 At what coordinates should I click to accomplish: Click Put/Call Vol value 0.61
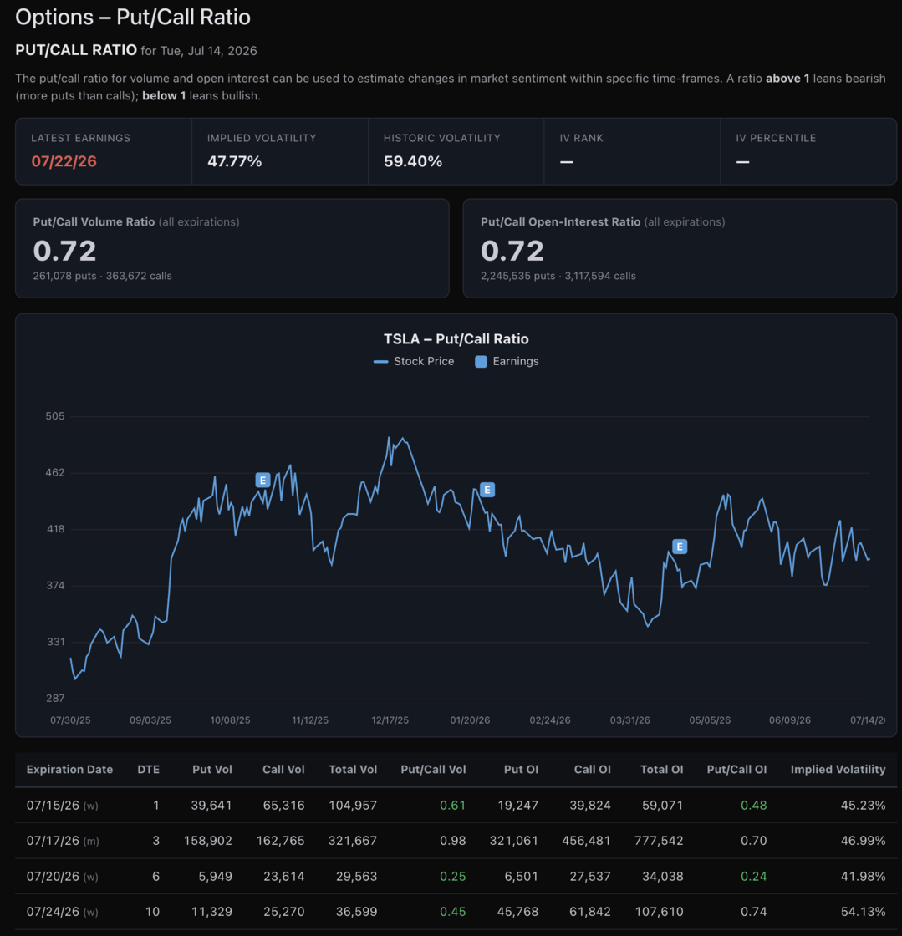pos(452,806)
